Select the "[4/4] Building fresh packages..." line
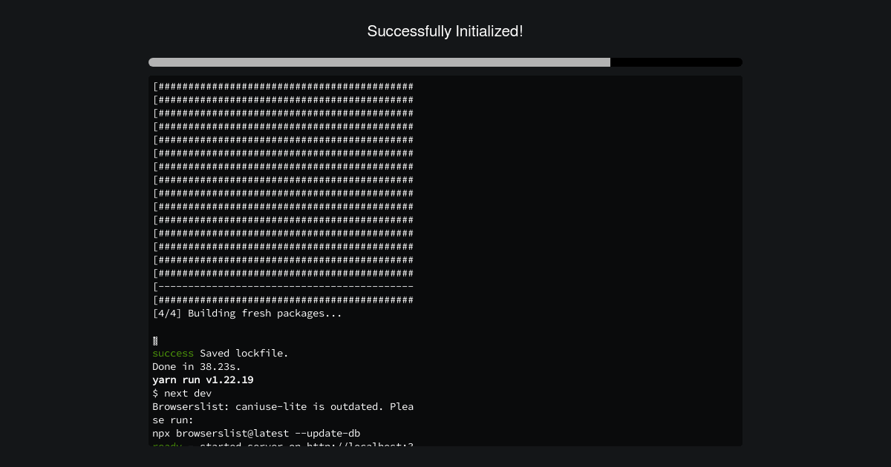 tap(247, 313)
